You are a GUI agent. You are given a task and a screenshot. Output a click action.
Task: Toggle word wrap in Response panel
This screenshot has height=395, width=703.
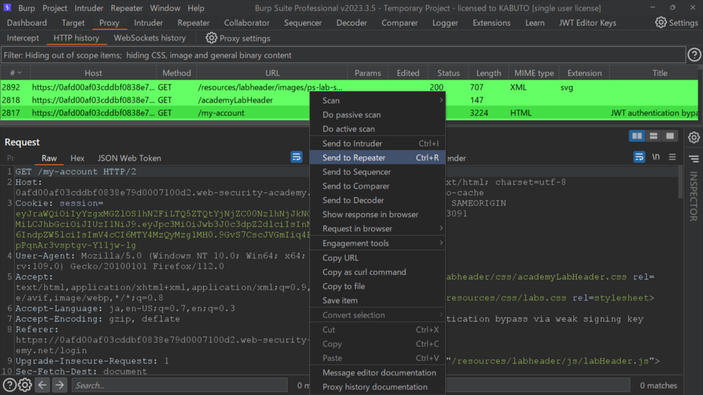[x=639, y=157]
